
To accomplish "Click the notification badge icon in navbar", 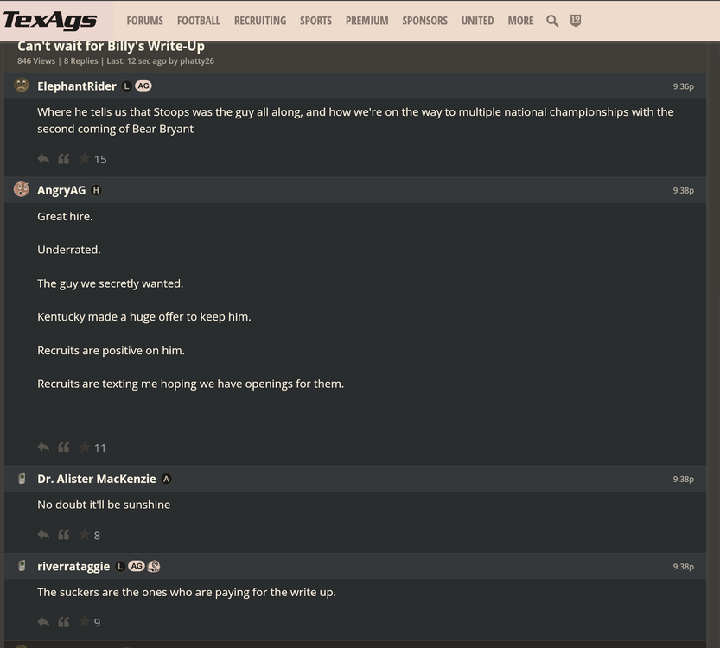I will click(x=576, y=21).
